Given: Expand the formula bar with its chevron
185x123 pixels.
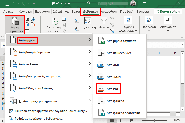Looking at the screenshot, I should point(182,45).
